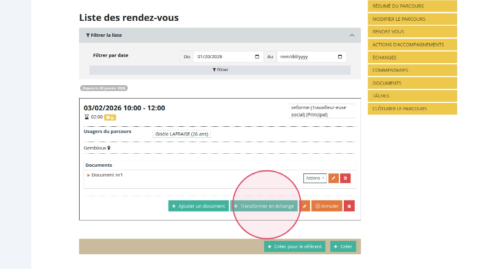Image resolution: width=478 pixels, height=269 pixels.
Task: Expand Document nr1 disclosure triangle
Action: coord(88,175)
